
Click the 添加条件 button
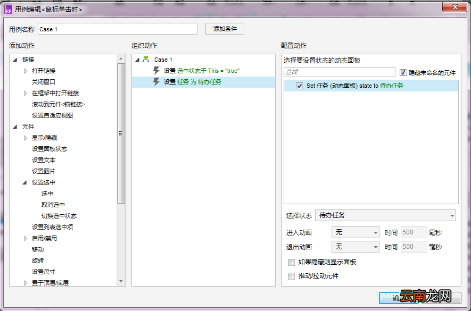[x=225, y=29]
